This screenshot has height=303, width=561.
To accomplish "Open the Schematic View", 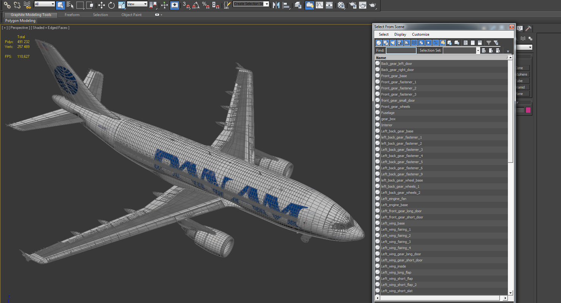I will coord(329,5).
